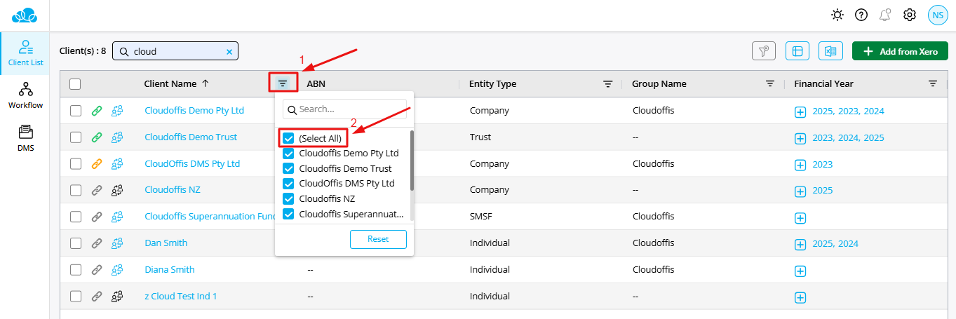Open the settings gear icon
Screen dimensions: 956x319
(x=910, y=15)
